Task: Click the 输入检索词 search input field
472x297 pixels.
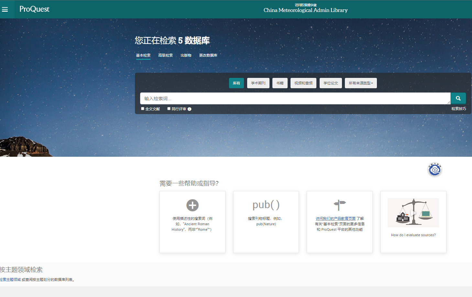Action: point(295,99)
